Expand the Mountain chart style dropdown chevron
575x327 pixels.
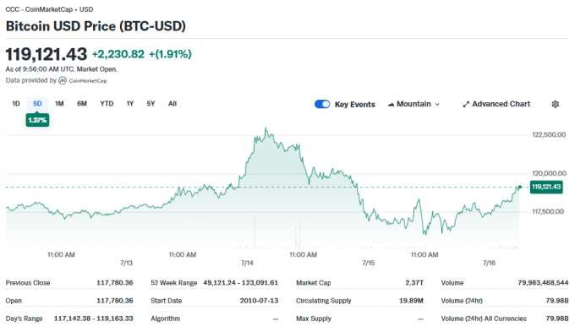[437, 105]
